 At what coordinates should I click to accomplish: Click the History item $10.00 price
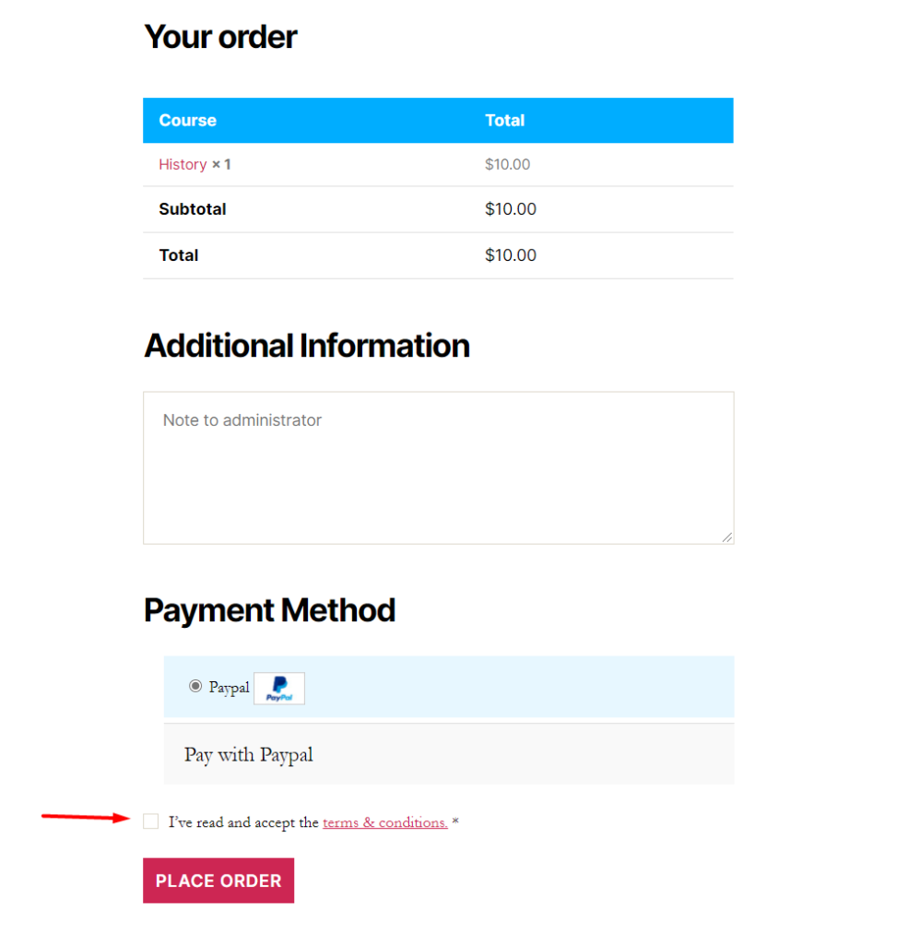click(508, 164)
